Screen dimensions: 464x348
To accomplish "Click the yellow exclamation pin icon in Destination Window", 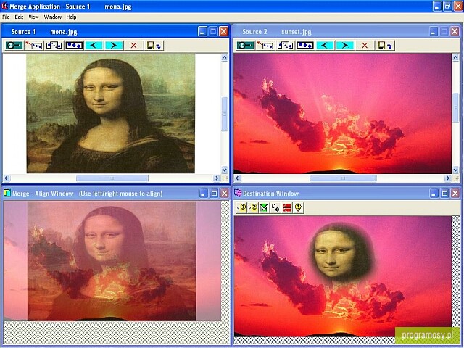I will pos(298,207).
